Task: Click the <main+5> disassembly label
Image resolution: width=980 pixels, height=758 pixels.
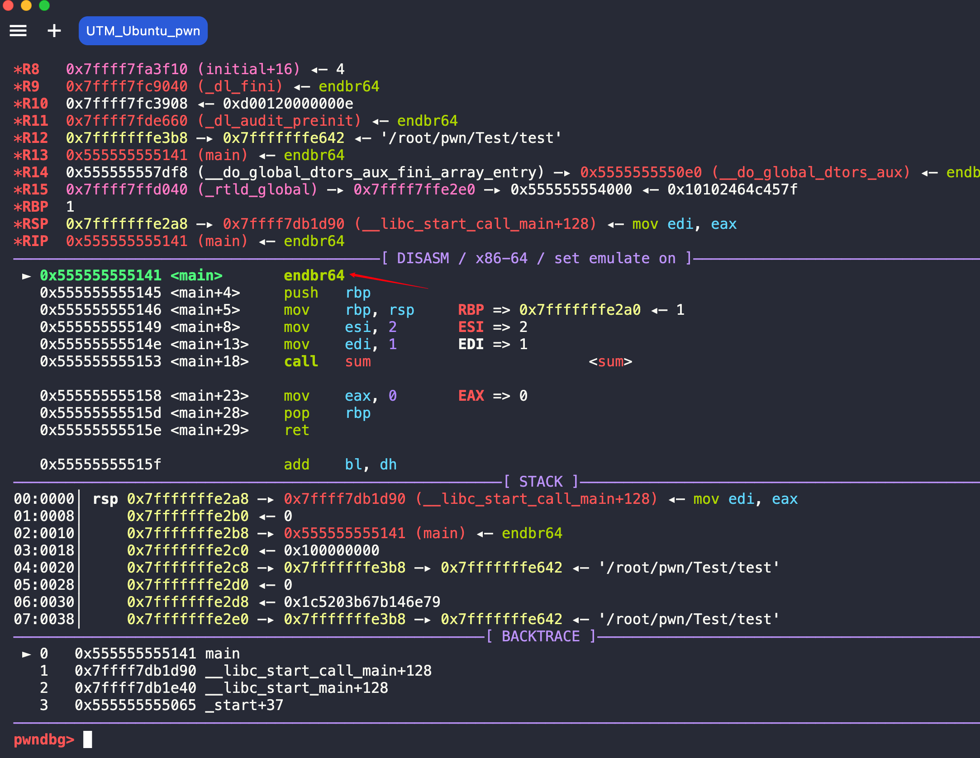Action: tap(205, 310)
